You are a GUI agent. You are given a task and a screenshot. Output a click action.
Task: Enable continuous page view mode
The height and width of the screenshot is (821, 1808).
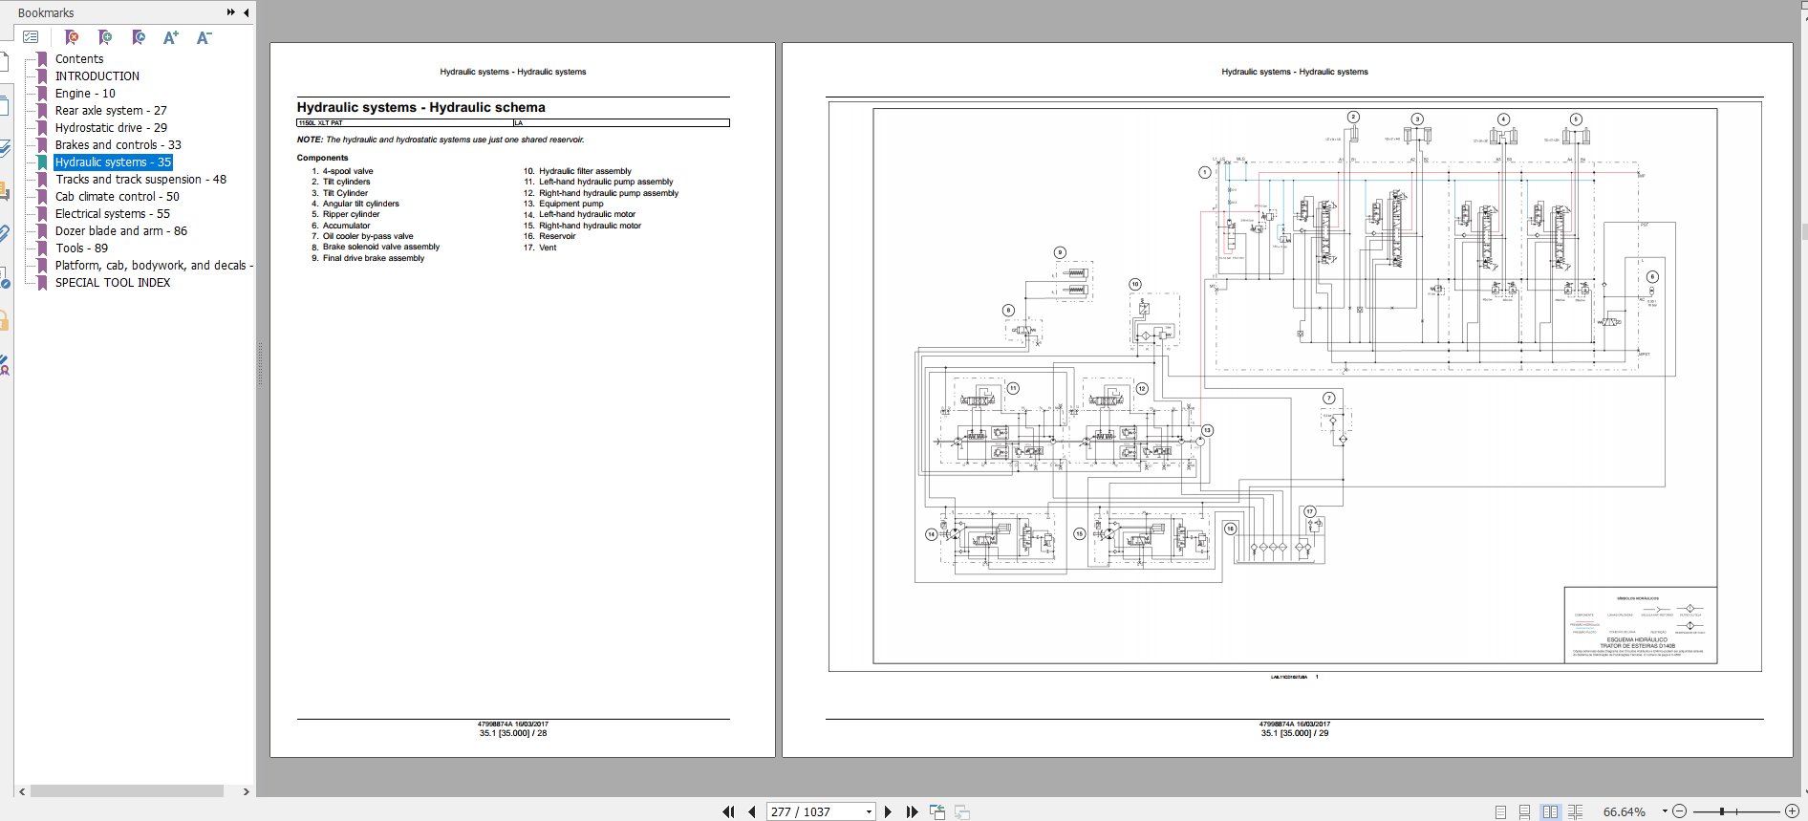click(x=1525, y=811)
